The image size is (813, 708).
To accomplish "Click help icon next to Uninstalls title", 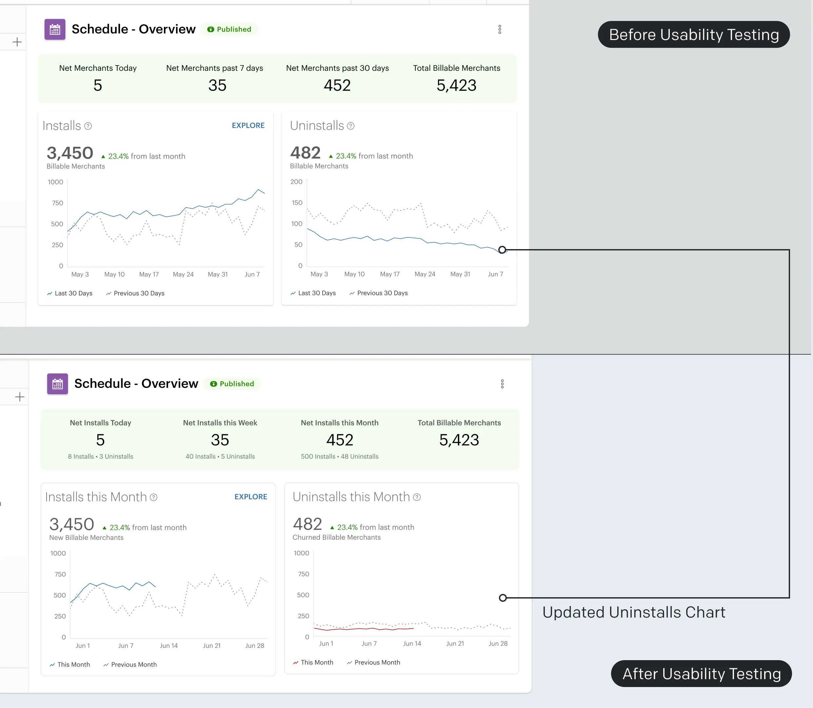I will (350, 126).
